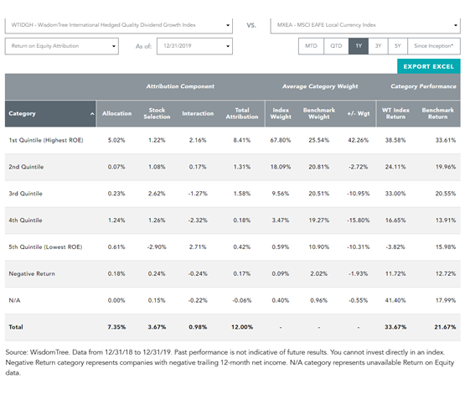Screen dimensions: 465x405
Task: Sort by the Benchmark Return column header
Action: pos(437,114)
